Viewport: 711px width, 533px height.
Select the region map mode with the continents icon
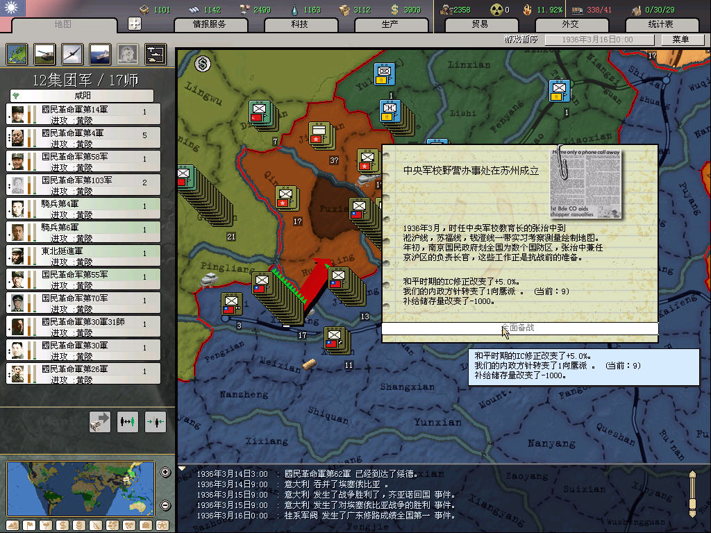[x=112, y=525]
